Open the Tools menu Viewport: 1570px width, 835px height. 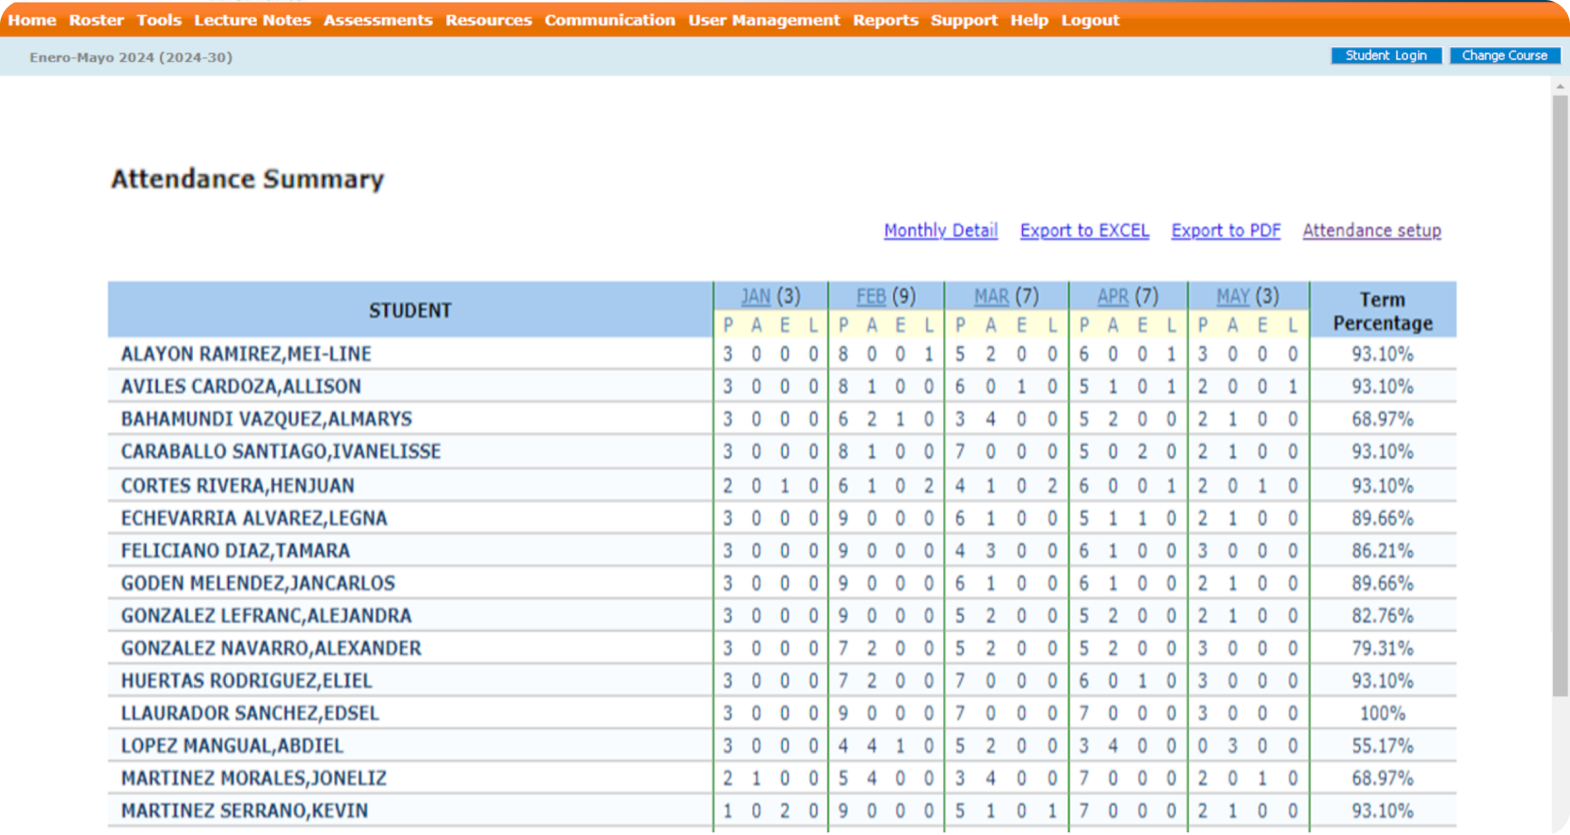pos(159,20)
